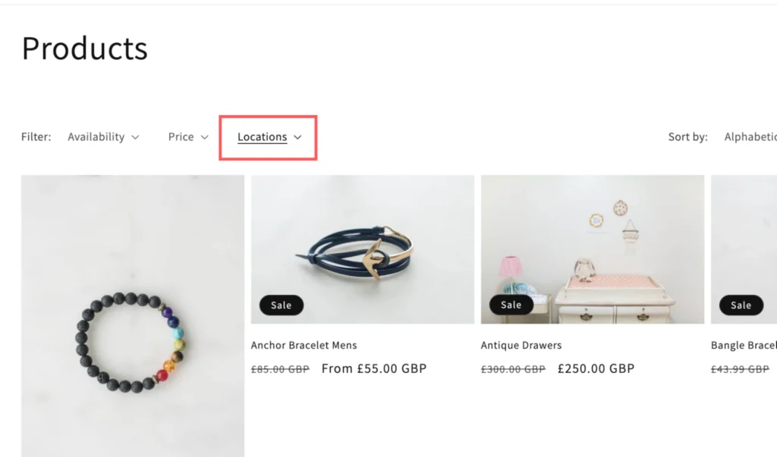Open the Anchor Bracelet Mens product link
This screenshot has height=457, width=777.
(x=304, y=346)
